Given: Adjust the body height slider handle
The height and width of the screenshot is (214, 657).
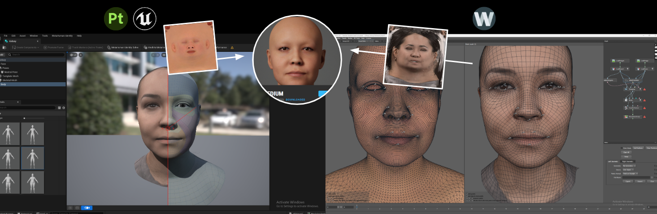Looking at the screenshot, I should (24, 118).
